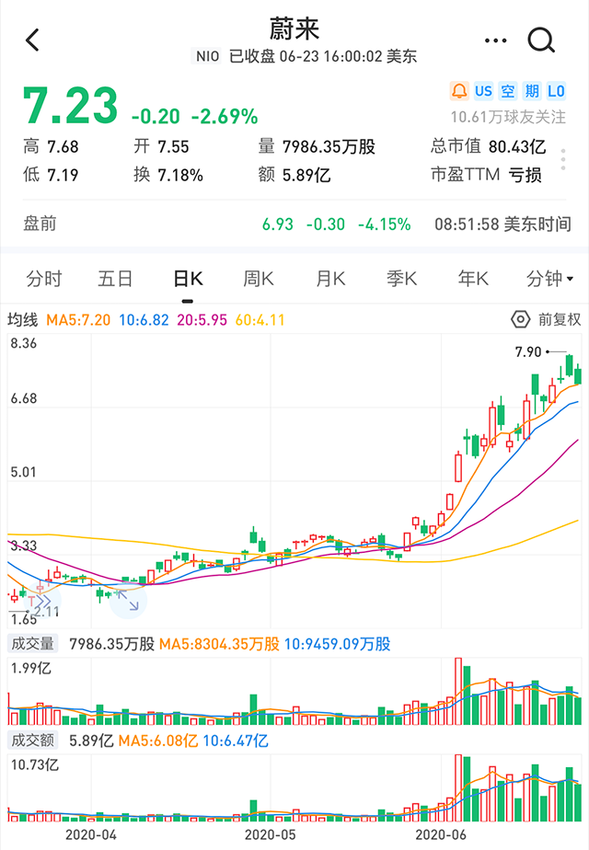
Task: Switch to the 月K monthly tab
Action: [330, 279]
